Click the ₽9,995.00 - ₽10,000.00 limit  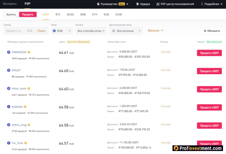click(x=133, y=75)
